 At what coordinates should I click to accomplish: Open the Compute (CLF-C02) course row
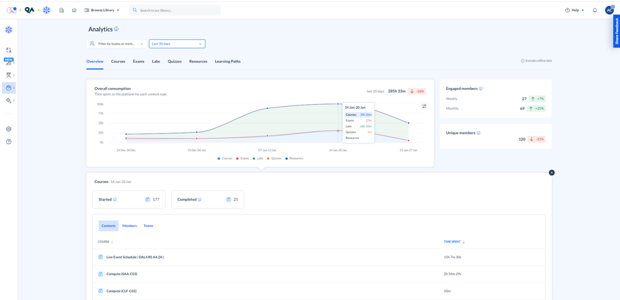coord(319,291)
